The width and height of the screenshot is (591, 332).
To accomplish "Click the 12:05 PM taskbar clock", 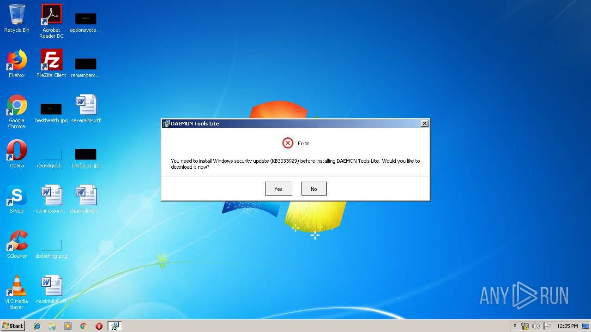I will pyautogui.click(x=567, y=326).
